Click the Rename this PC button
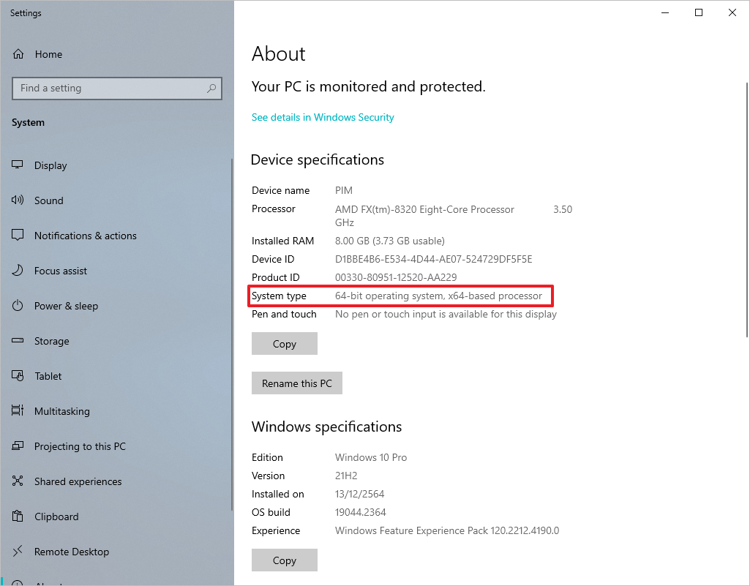This screenshot has width=750, height=586. pyautogui.click(x=297, y=383)
